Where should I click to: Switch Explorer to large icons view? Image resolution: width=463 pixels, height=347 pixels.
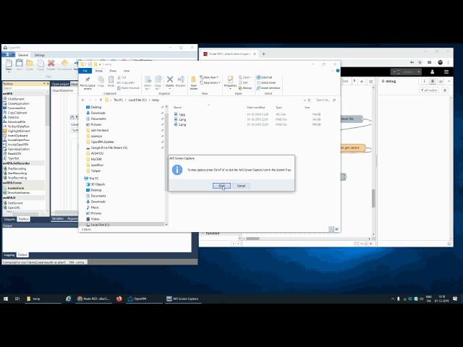[x=336, y=229]
